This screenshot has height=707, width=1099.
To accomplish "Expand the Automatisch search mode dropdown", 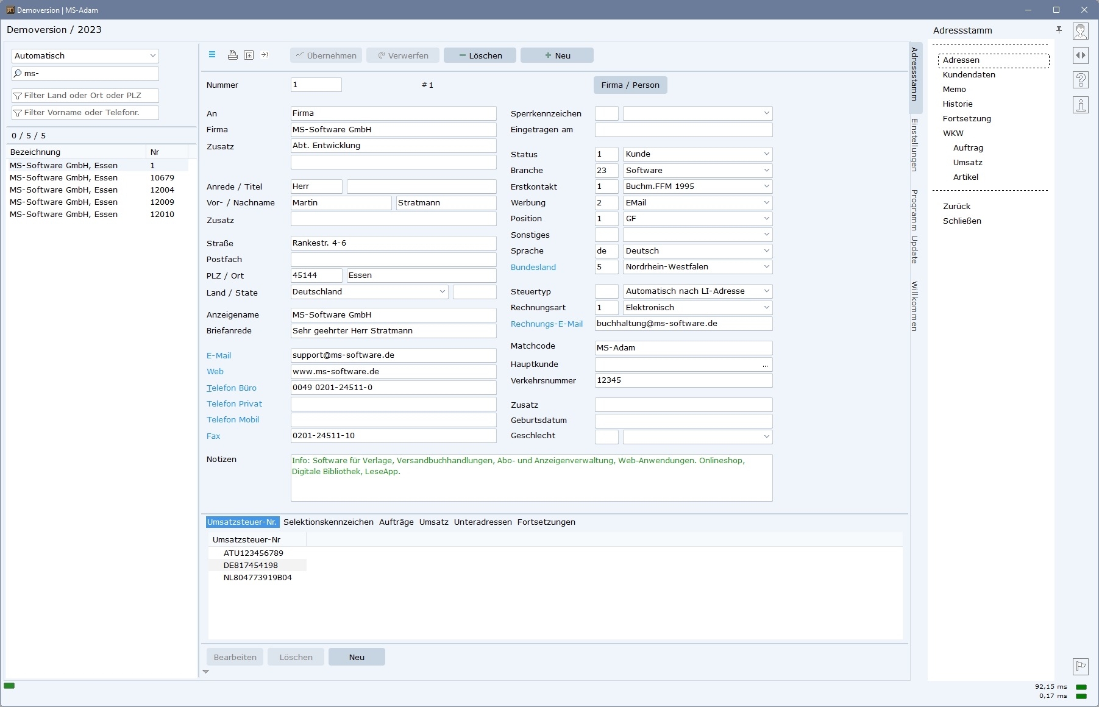I will 152,56.
